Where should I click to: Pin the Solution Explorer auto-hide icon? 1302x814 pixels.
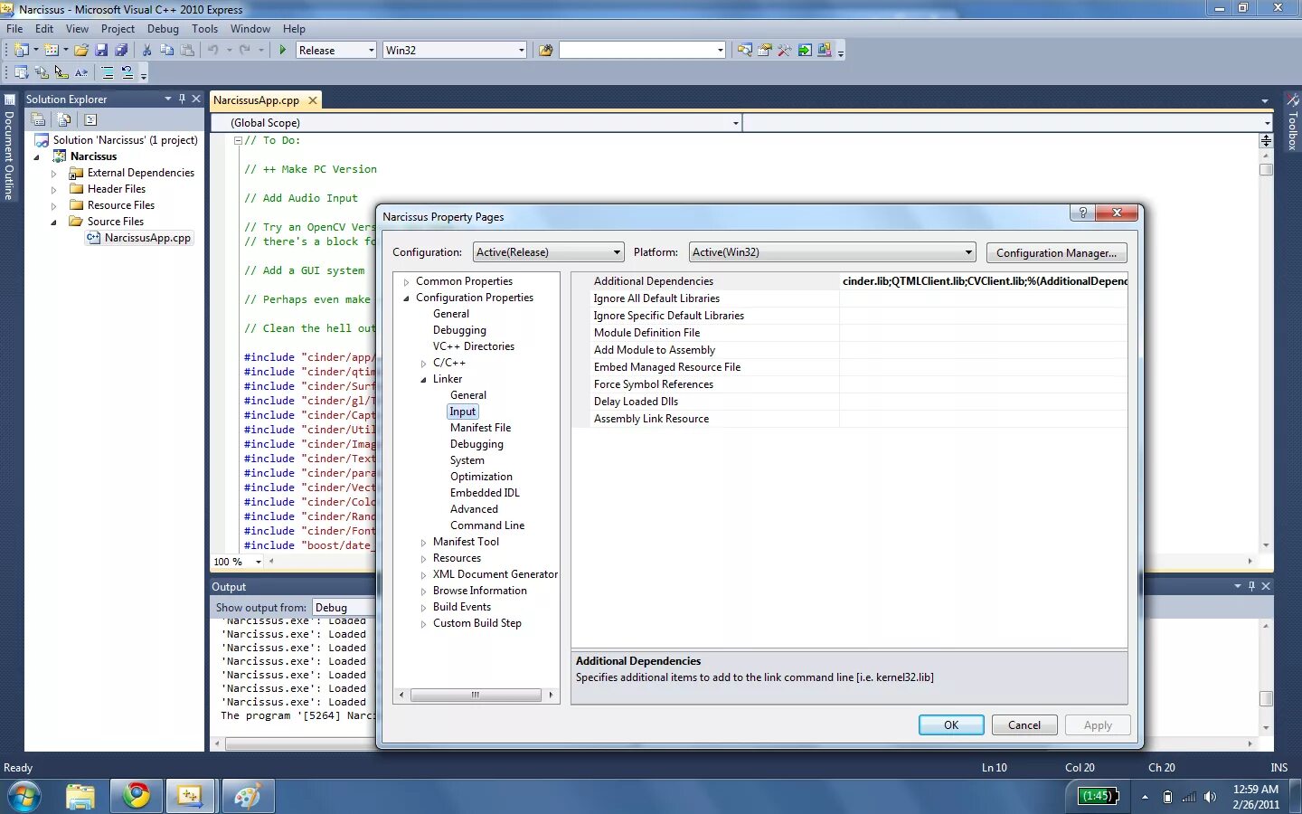pyautogui.click(x=182, y=99)
